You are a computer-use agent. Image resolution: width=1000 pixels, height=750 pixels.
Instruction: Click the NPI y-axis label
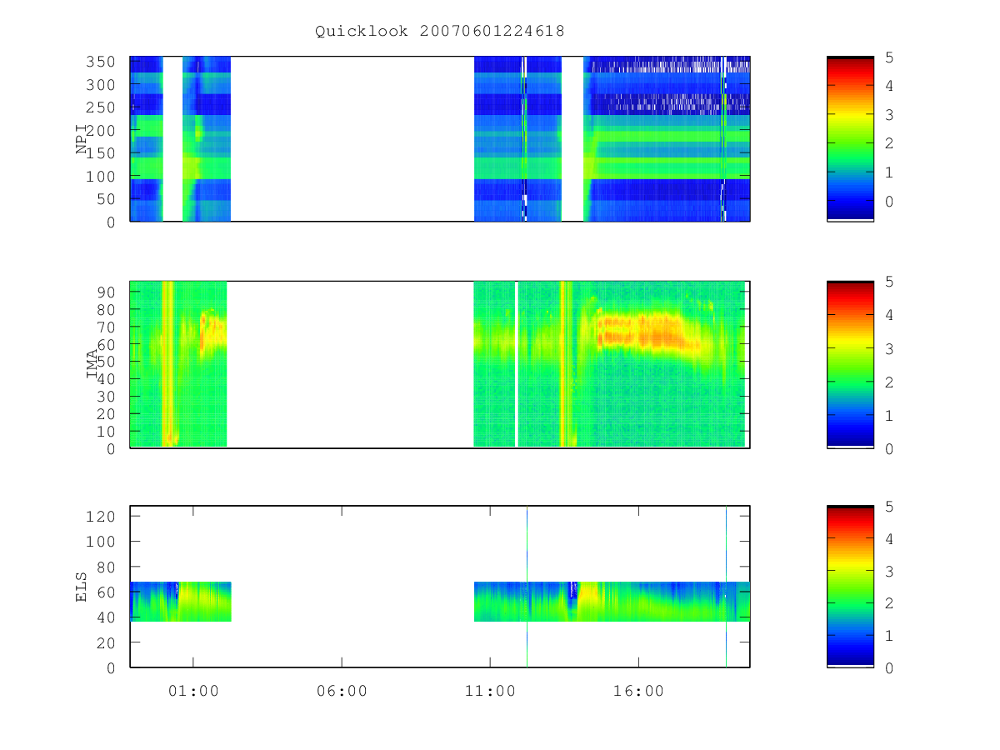click(x=82, y=139)
